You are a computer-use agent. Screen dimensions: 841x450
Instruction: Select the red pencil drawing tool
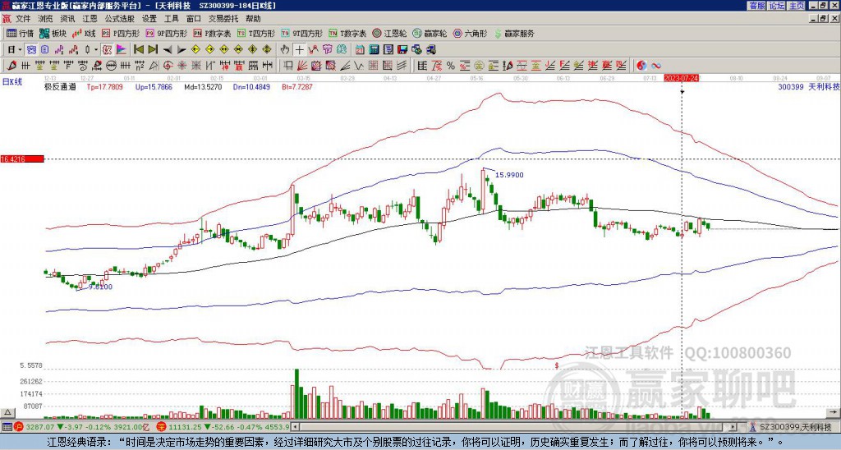point(11,66)
